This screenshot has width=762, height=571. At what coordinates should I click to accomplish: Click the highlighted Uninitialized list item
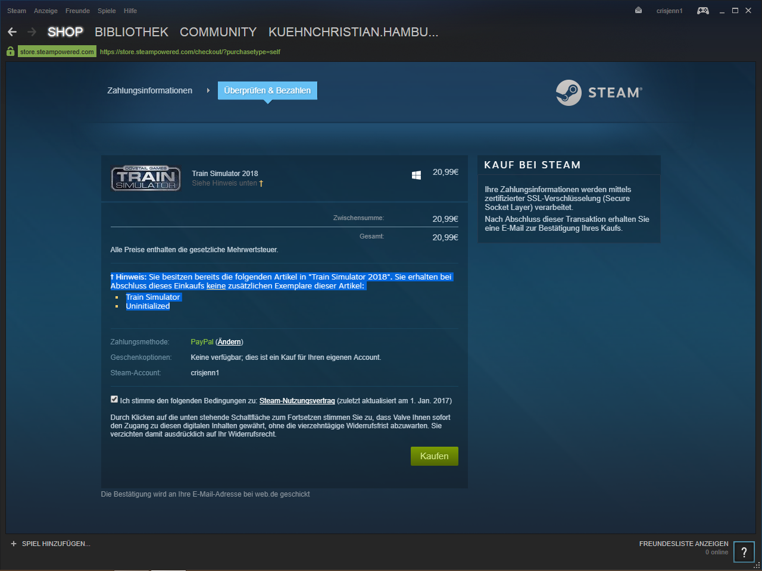148,306
